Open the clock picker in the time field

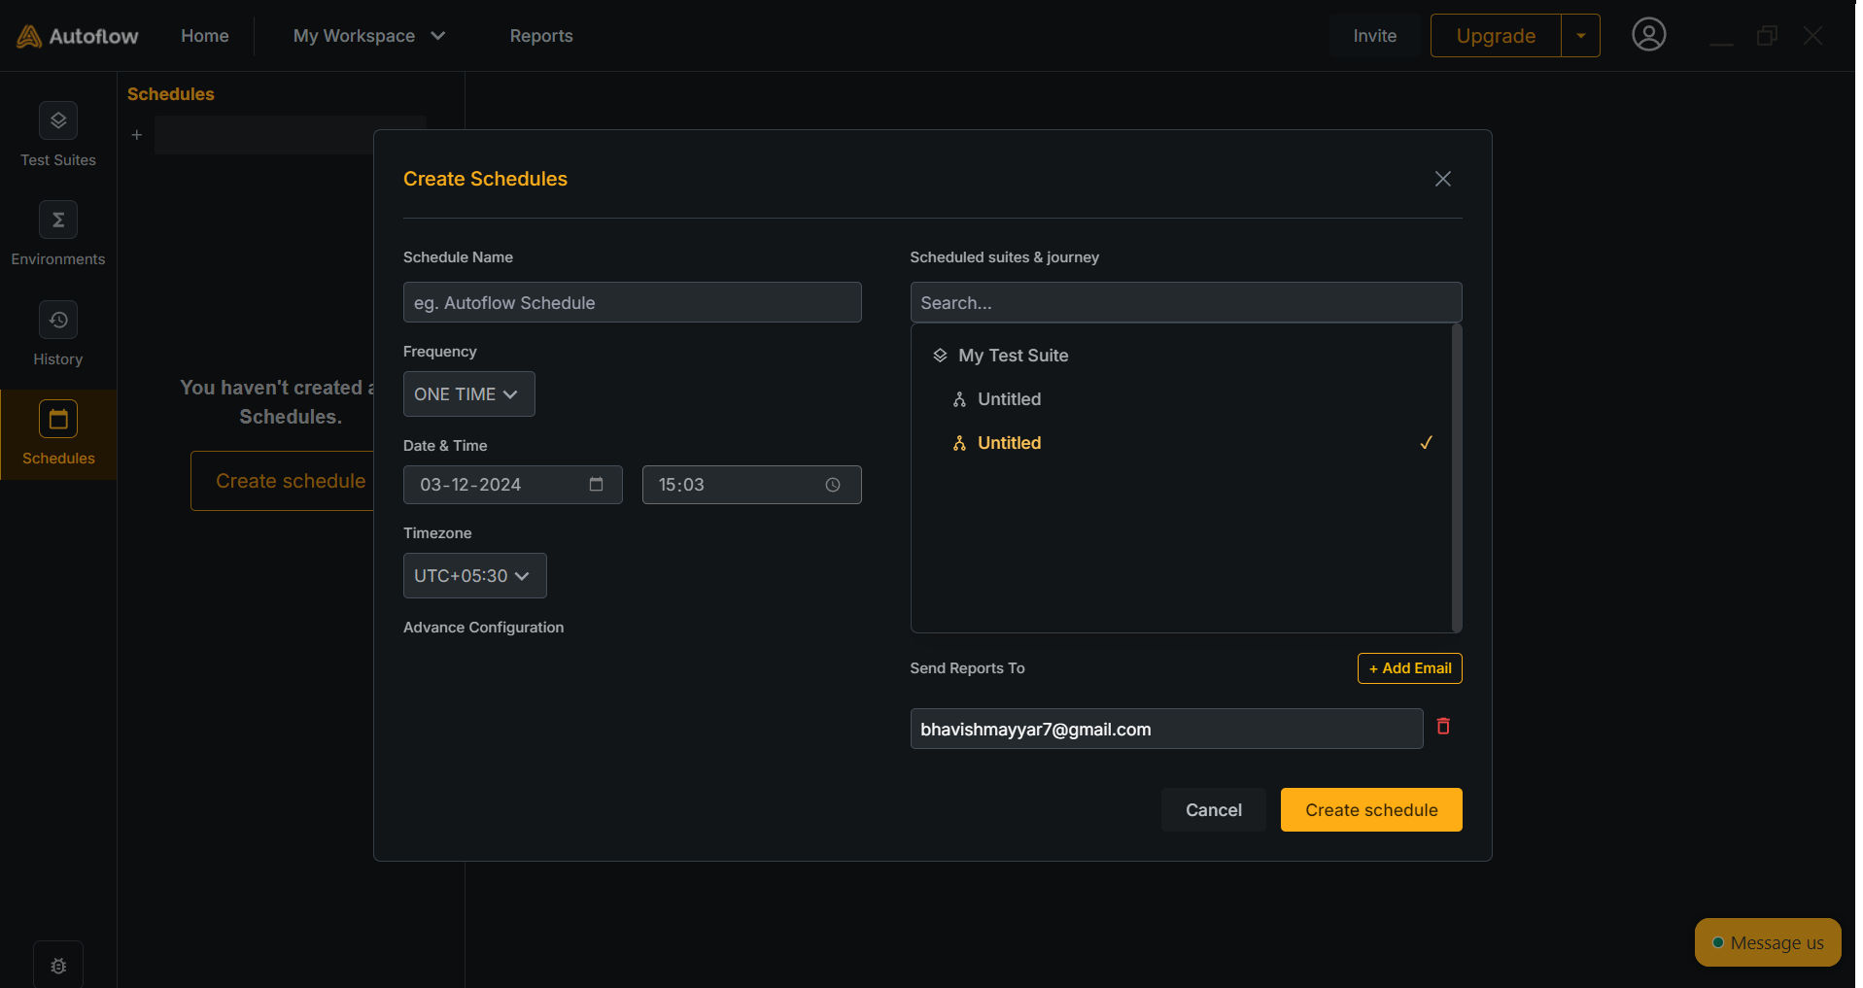click(x=833, y=485)
